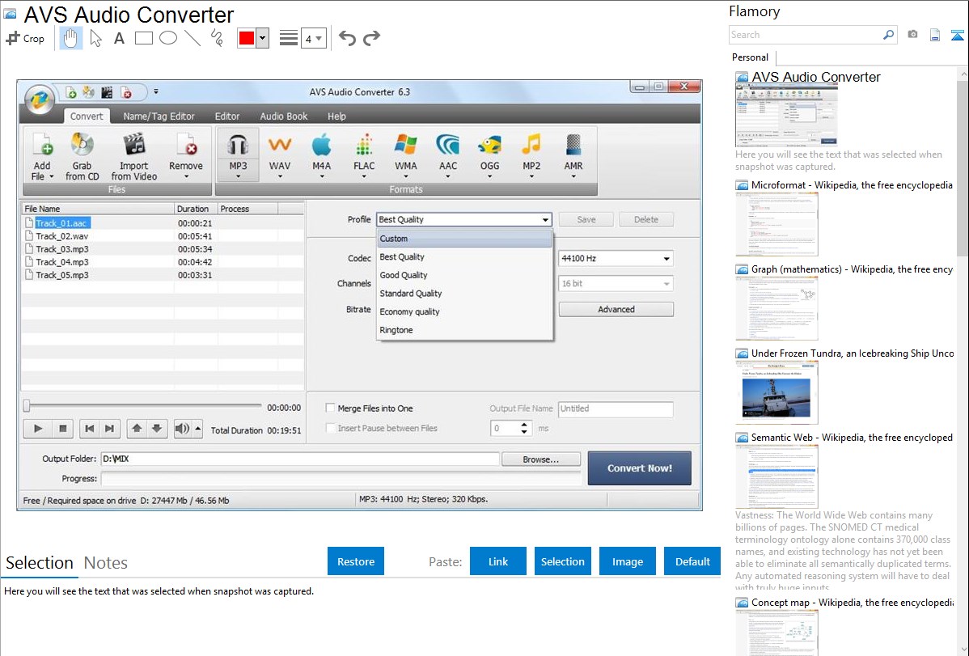Click the camera snapshot icon
This screenshot has width=969, height=656.
point(912,35)
